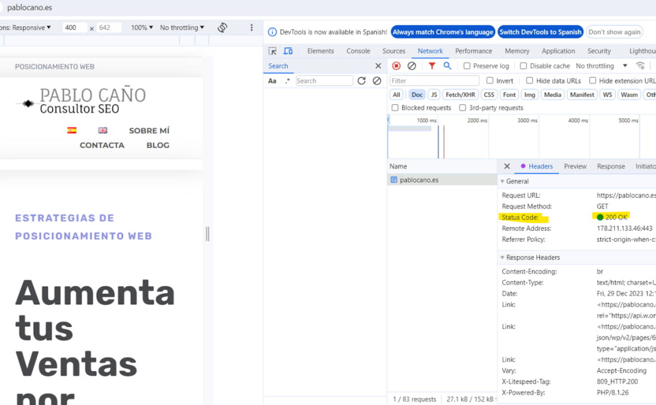
Task: Open the Application tab
Action: coord(558,51)
